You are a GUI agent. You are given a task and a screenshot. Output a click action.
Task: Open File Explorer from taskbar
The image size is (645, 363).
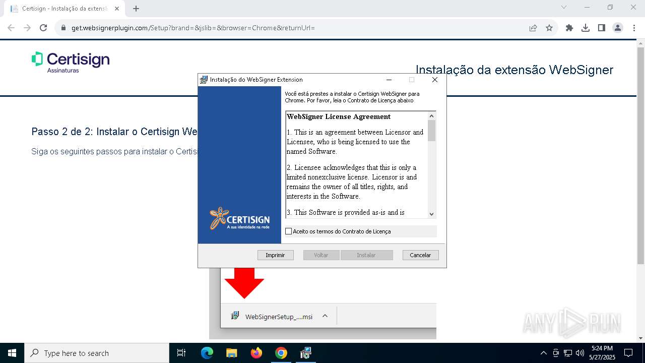point(232,353)
